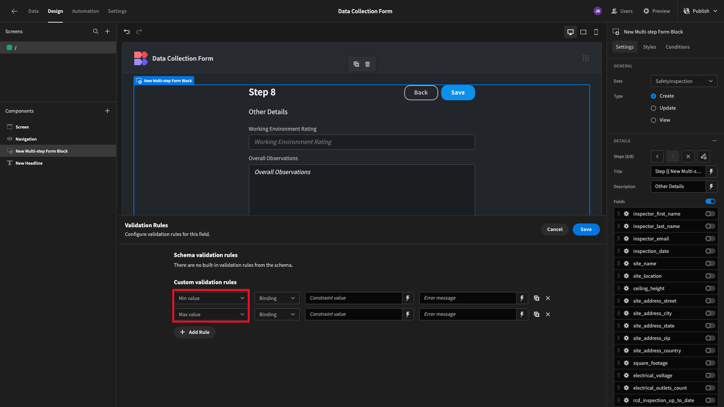Click the copy icon for Min value rule
The width and height of the screenshot is (724, 407).
[537, 298]
